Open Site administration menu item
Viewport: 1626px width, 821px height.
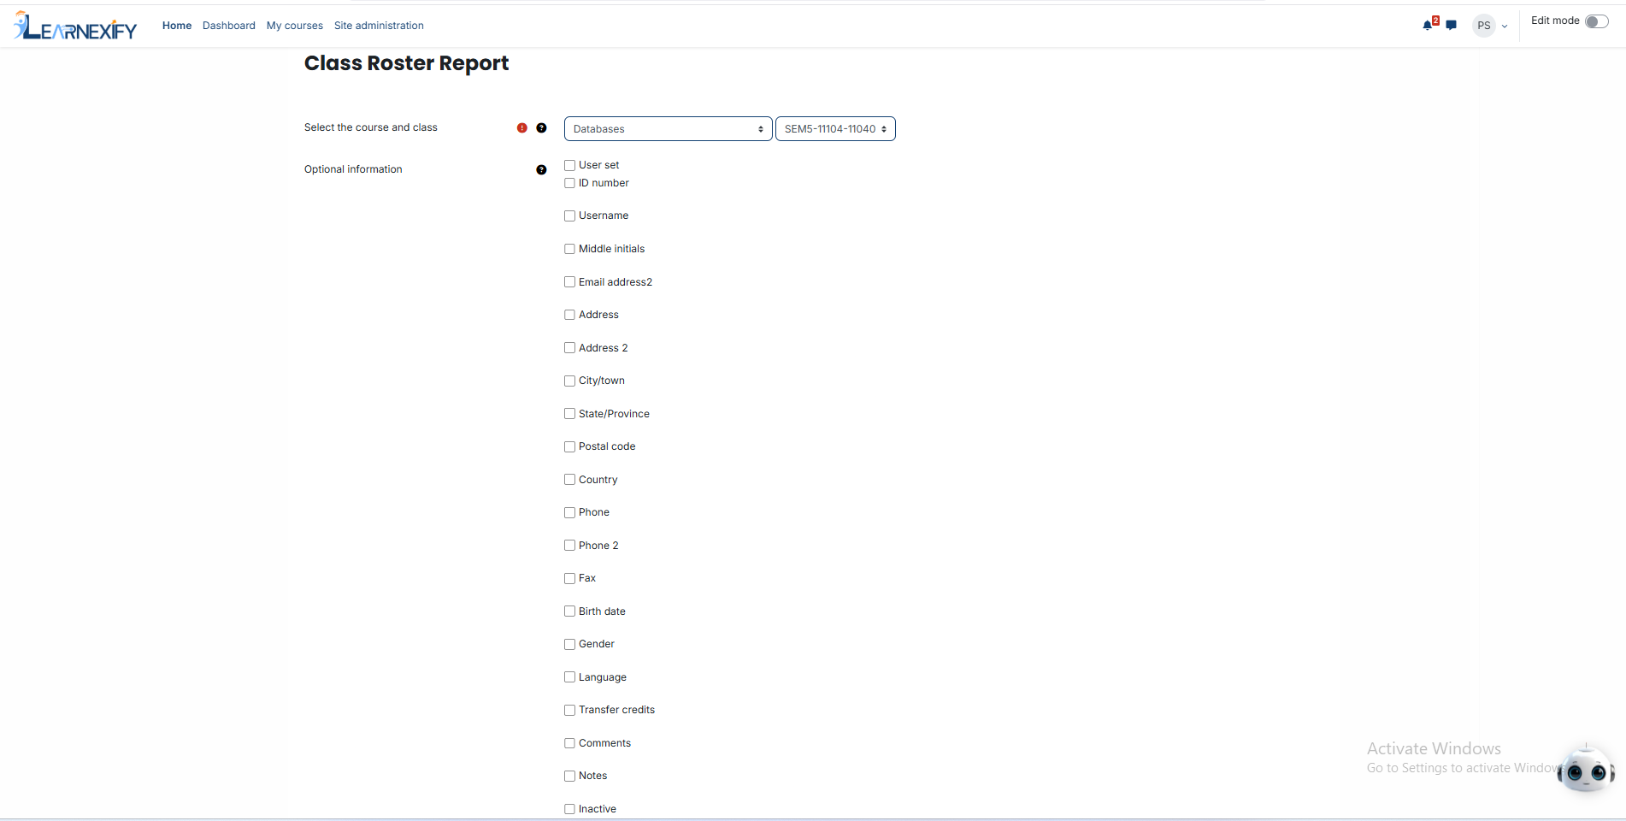[379, 26]
